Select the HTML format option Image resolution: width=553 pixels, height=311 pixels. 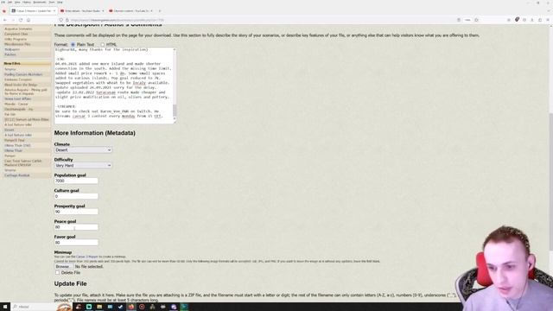(x=103, y=45)
